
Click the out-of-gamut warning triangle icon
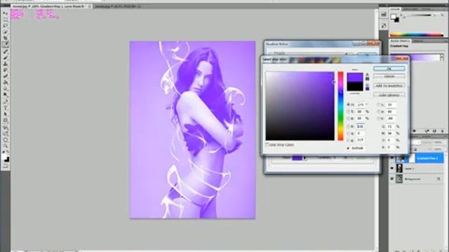click(368, 75)
